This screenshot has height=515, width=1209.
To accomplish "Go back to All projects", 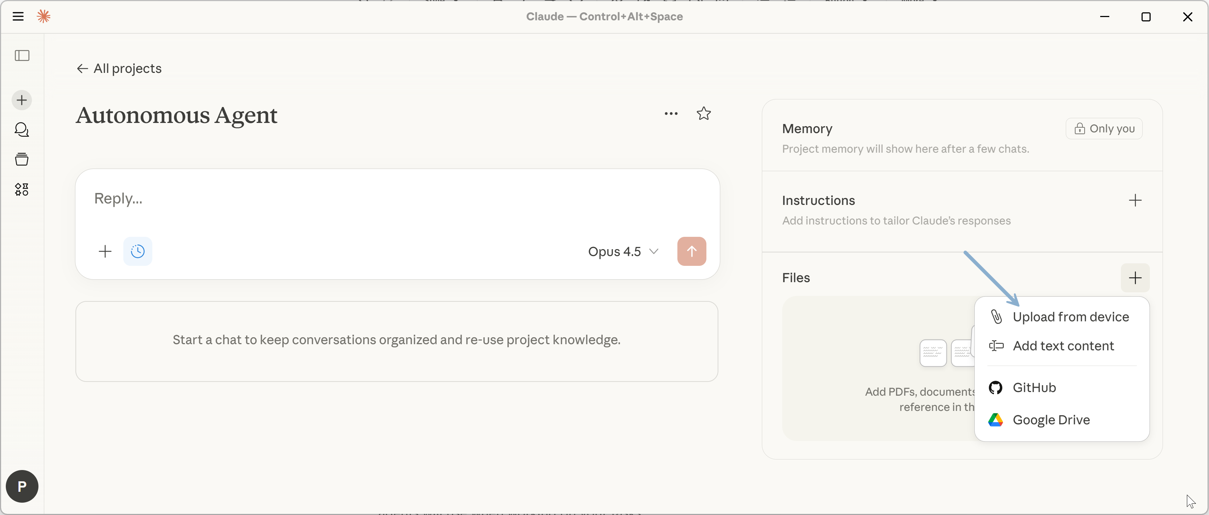I will pos(119,69).
